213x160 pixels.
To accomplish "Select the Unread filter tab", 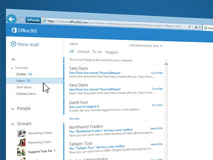I will pos(83,52).
